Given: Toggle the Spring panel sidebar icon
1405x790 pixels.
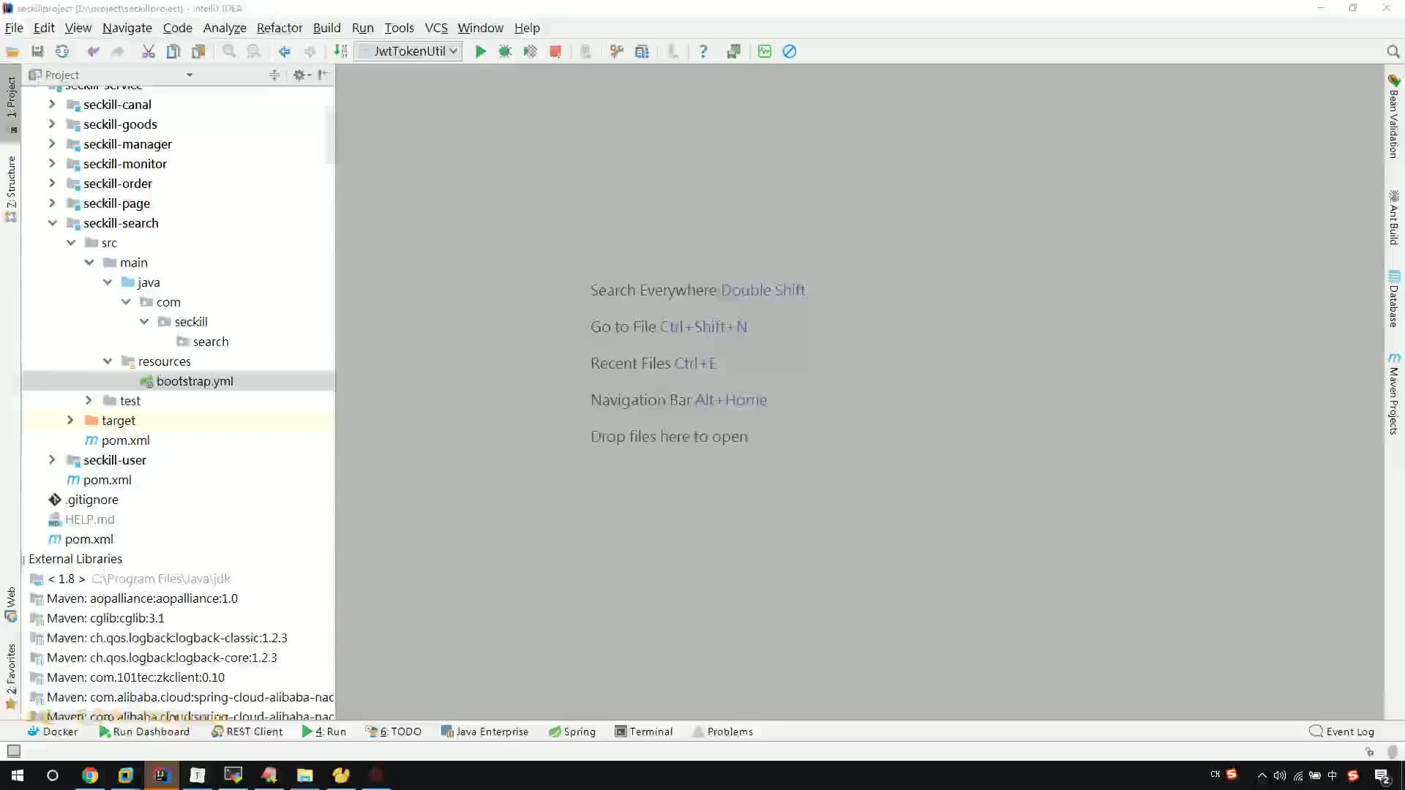Looking at the screenshot, I should pyautogui.click(x=573, y=731).
